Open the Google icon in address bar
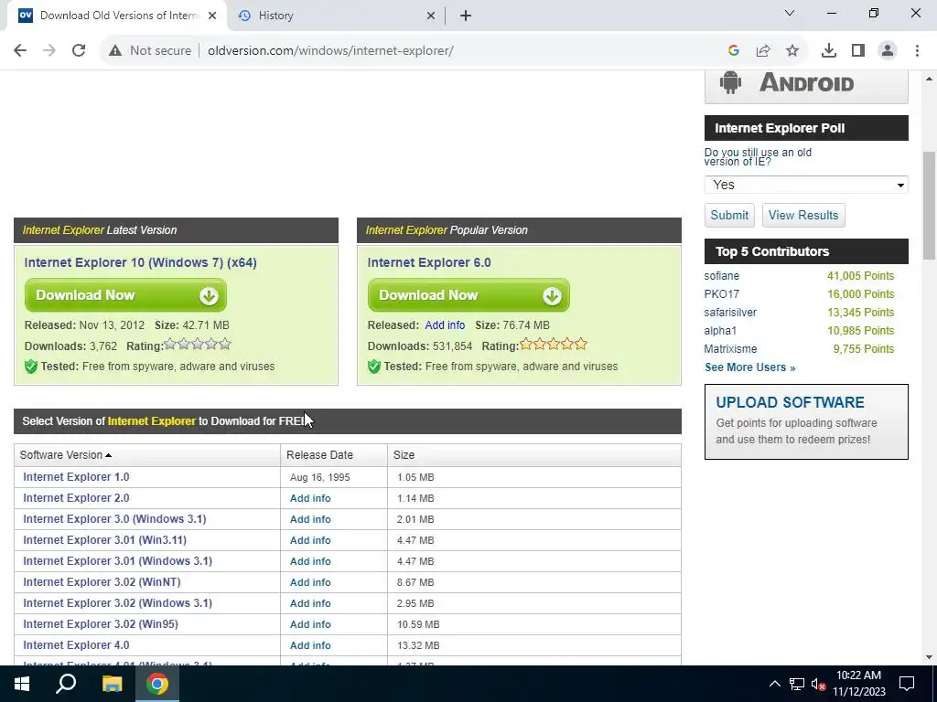 (734, 51)
